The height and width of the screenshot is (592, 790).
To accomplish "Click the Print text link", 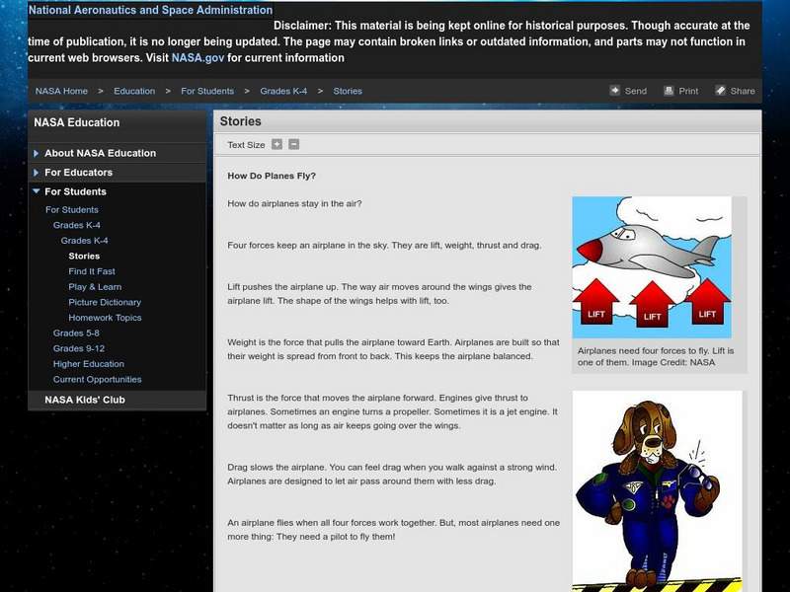I will point(688,91).
